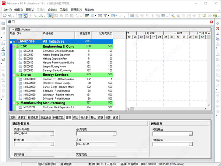Viewport: 221px width, 166px height.
Task: Expand the Filter dropdown arrow
Action: pos(108,15)
